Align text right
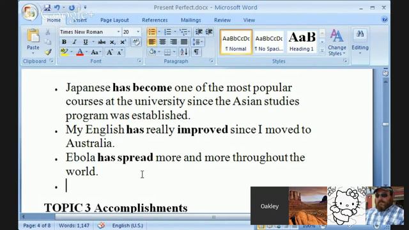 (173, 42)
